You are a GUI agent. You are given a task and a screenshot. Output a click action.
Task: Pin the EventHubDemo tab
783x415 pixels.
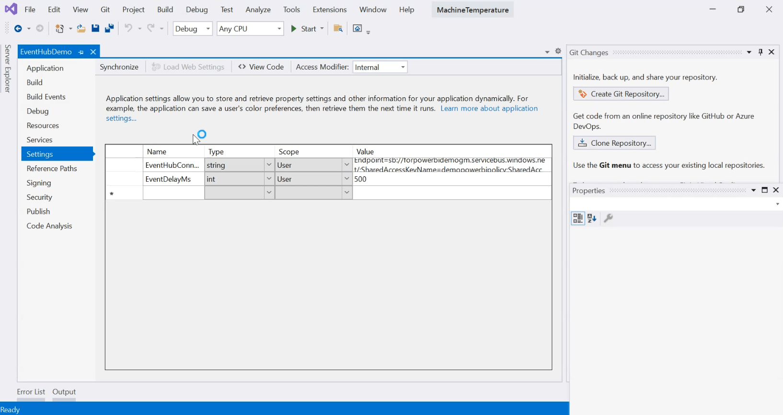81,52
